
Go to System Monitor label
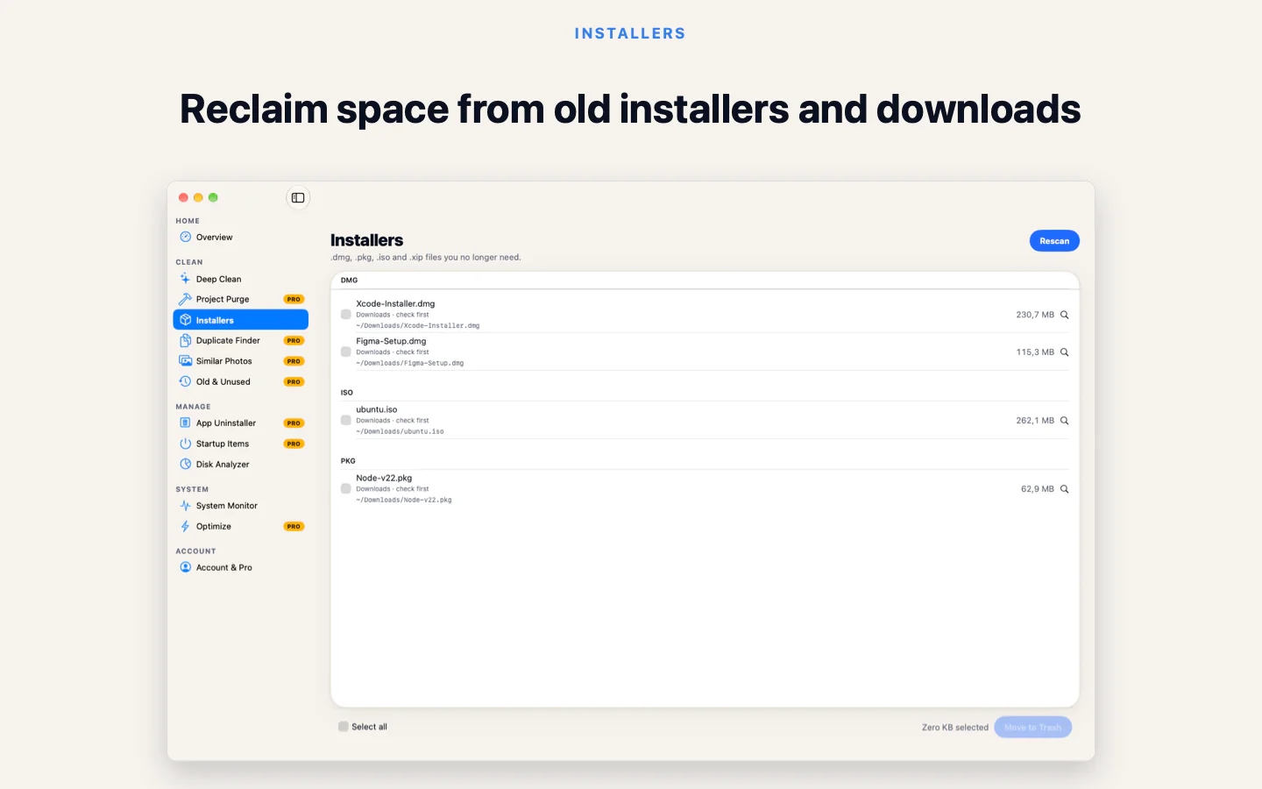pyautogui.click(x=227, y=506)
